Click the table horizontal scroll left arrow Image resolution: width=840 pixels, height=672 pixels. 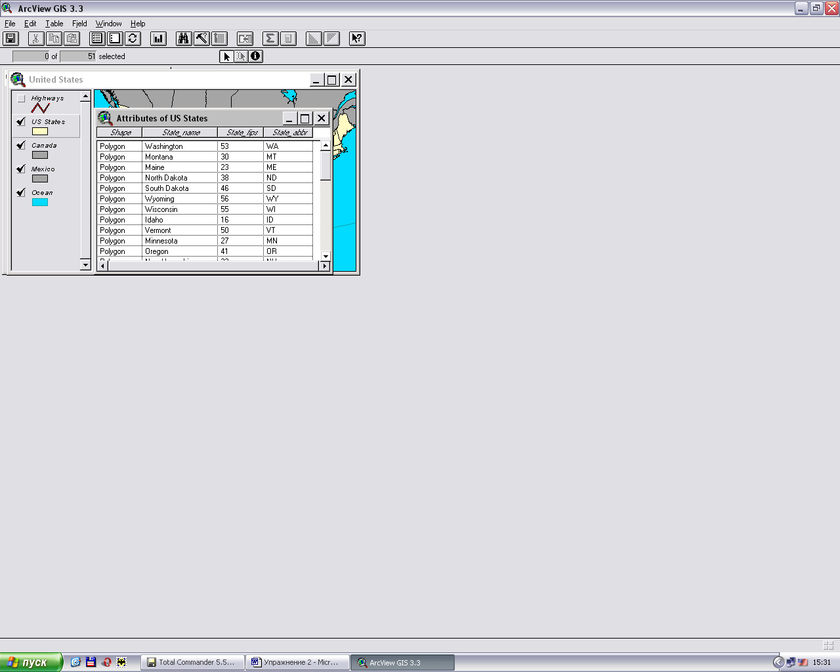(103, 266)
